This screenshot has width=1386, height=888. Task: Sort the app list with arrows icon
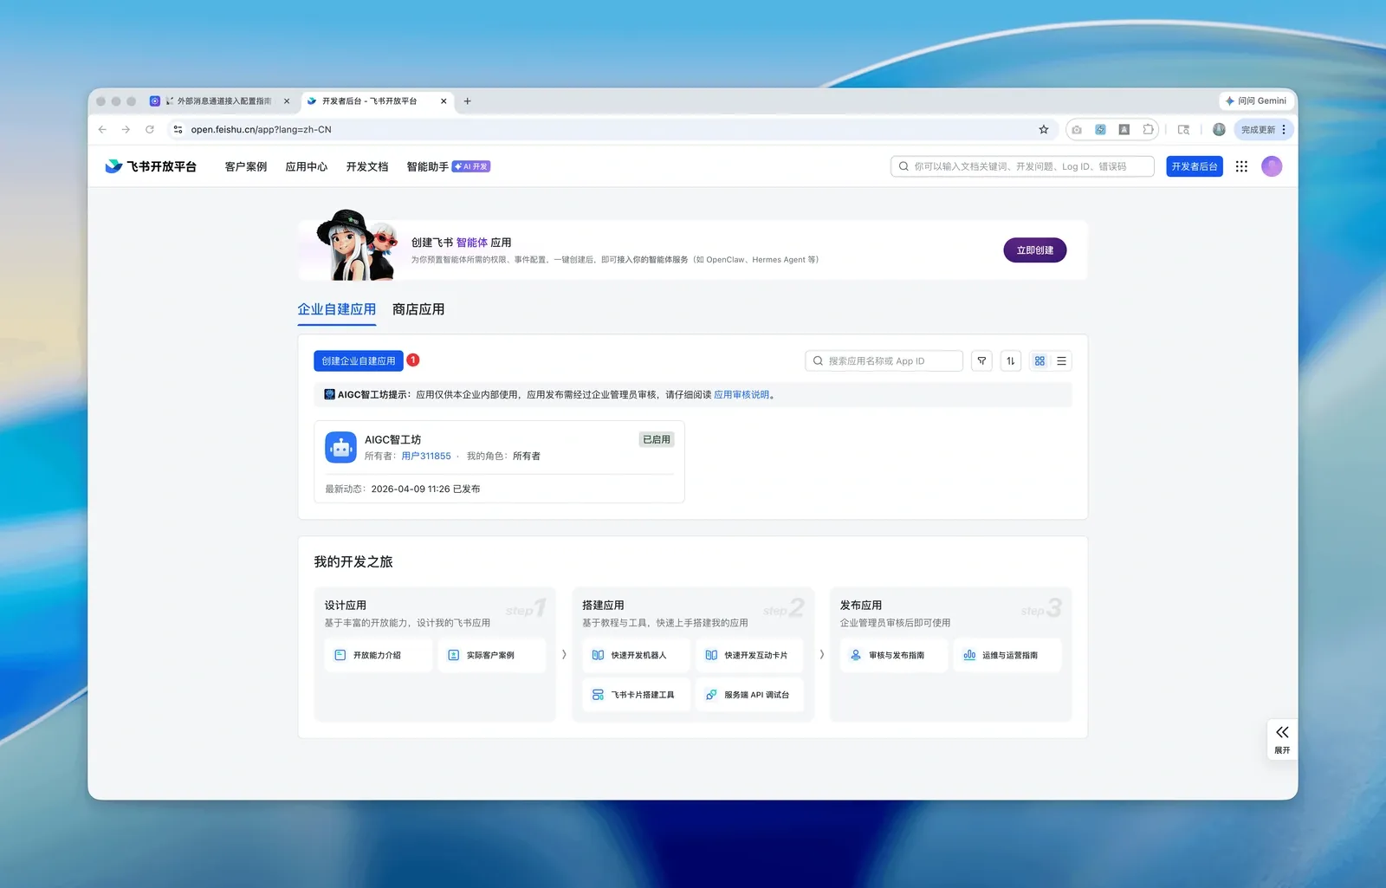1011,361
